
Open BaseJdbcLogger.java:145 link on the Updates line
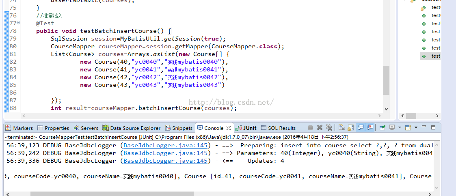click(x=166, y=161)
